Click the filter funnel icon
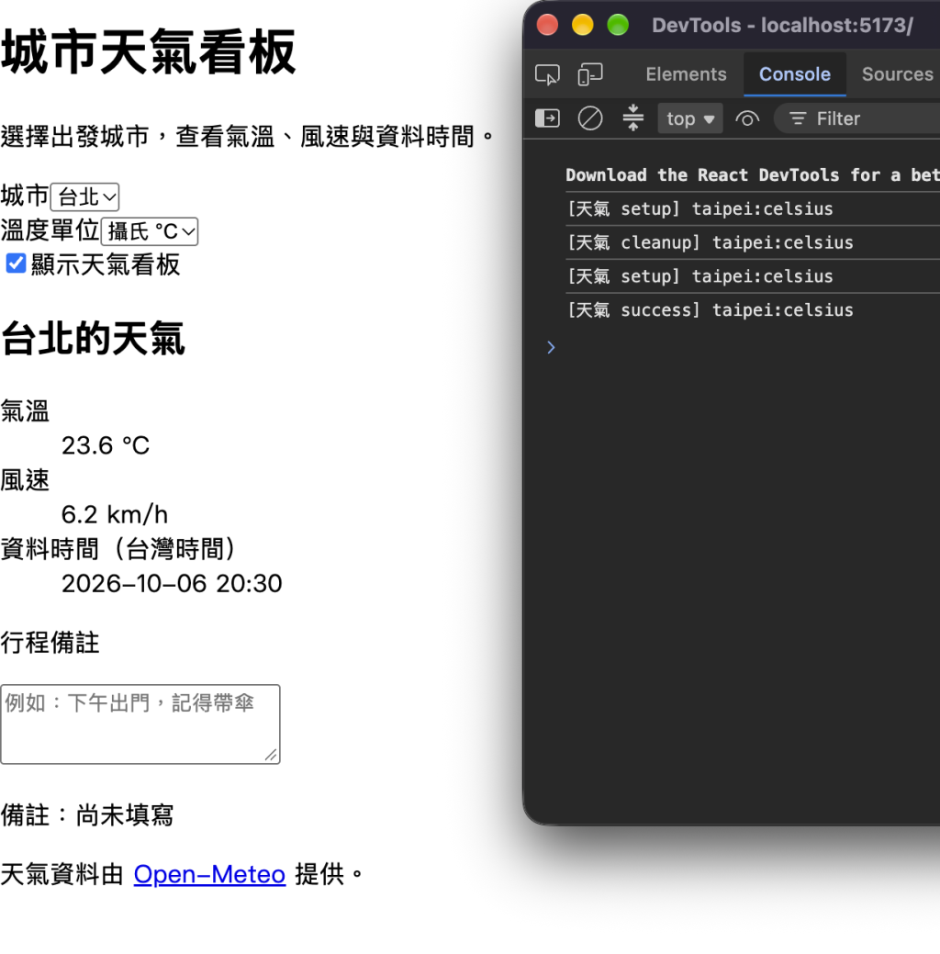Screen dimensions: 940x954 (x=798, y=118)
